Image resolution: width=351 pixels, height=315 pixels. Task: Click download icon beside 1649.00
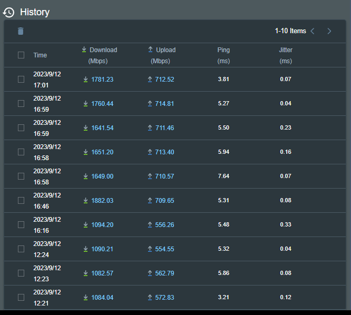click(x=85, y=176)
